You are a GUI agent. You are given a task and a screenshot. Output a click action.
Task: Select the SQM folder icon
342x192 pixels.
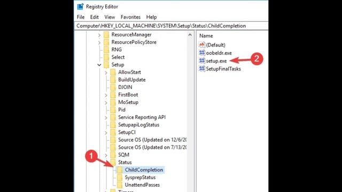click(113, 155)
